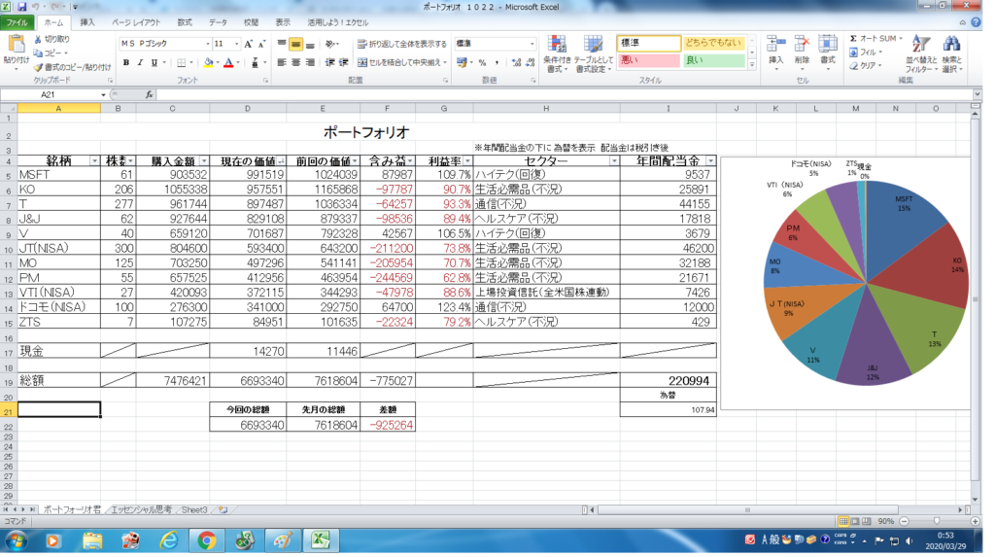Click the accounting number format icon

(462, 63)
